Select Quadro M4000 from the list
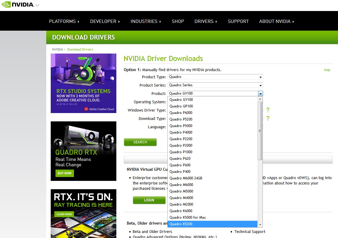The image size is (338, 238). pyautogui.click(x=212, y=198)
